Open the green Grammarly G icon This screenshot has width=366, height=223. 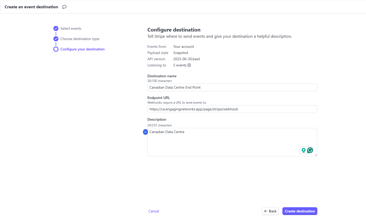click(310, 150)
